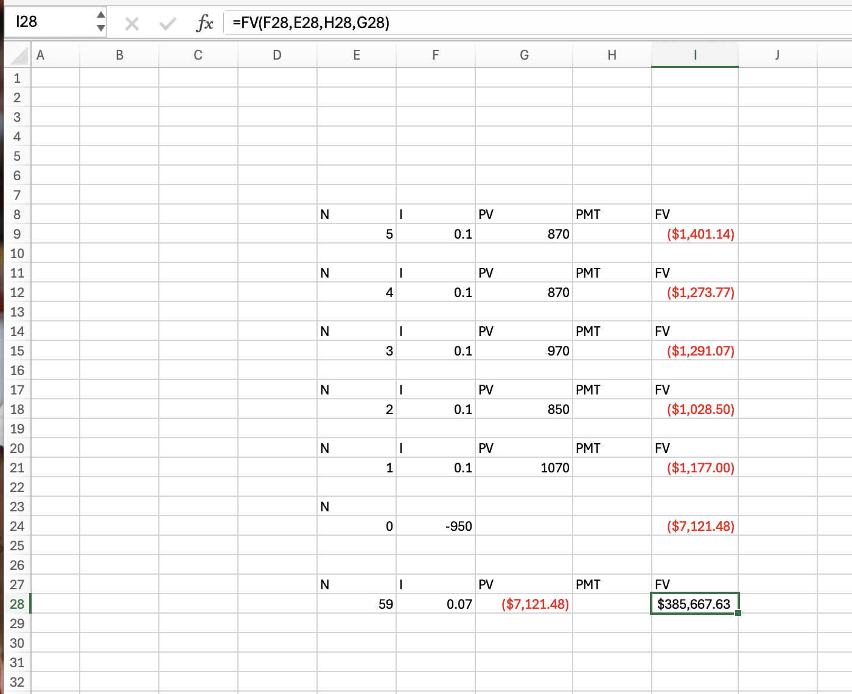Click cell with N value 59
This screenshot has width=852, height=694.
pyautogui.click(x=356, y=604)
